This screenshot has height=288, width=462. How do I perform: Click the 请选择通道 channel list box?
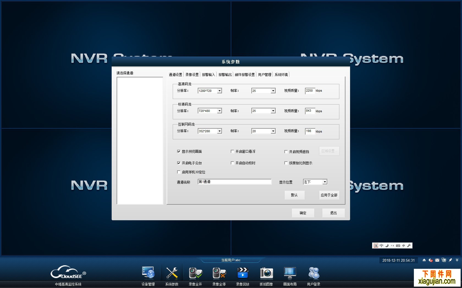pyautogui.click(x=140, y=141)
